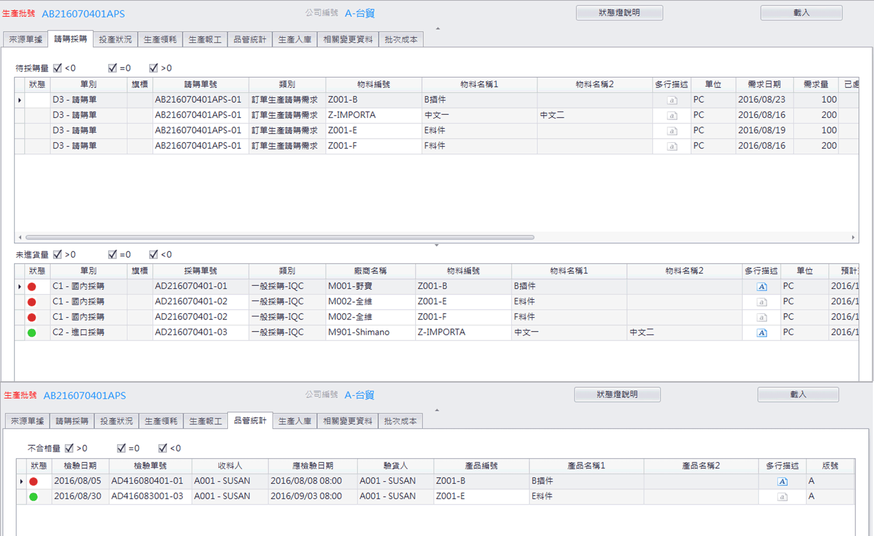Screen dimensions: 874x536
Task: Click 載入 button in upper panel
Action: (801, 13)
